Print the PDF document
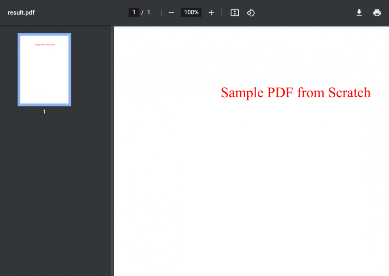Screen dimensions: 389x276 click(x=377, y=13)
